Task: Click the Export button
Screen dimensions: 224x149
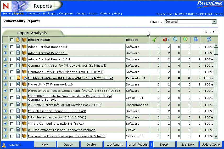Action: (x=164, y=145)
